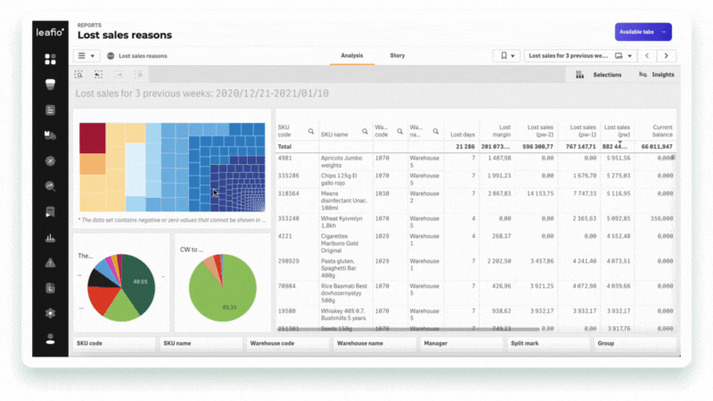Viewport: 713px width, 401px height.
Task: Click the dark red treemap block
Action: [93, 138]
